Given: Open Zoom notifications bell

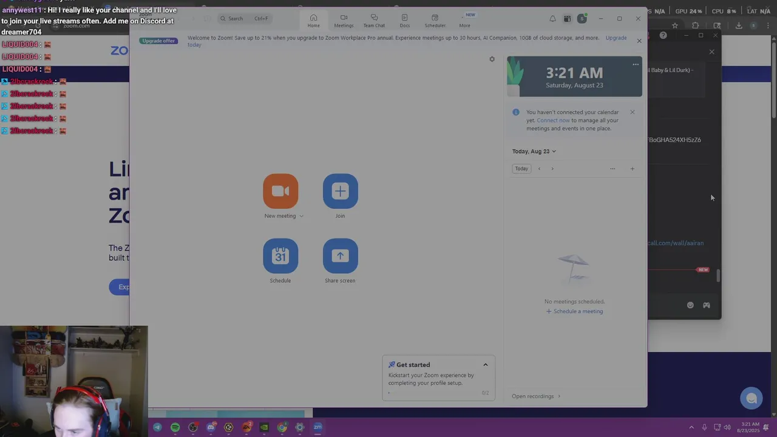Looking at the screenshot, I should pyautogui.click(x=552, y=19).
